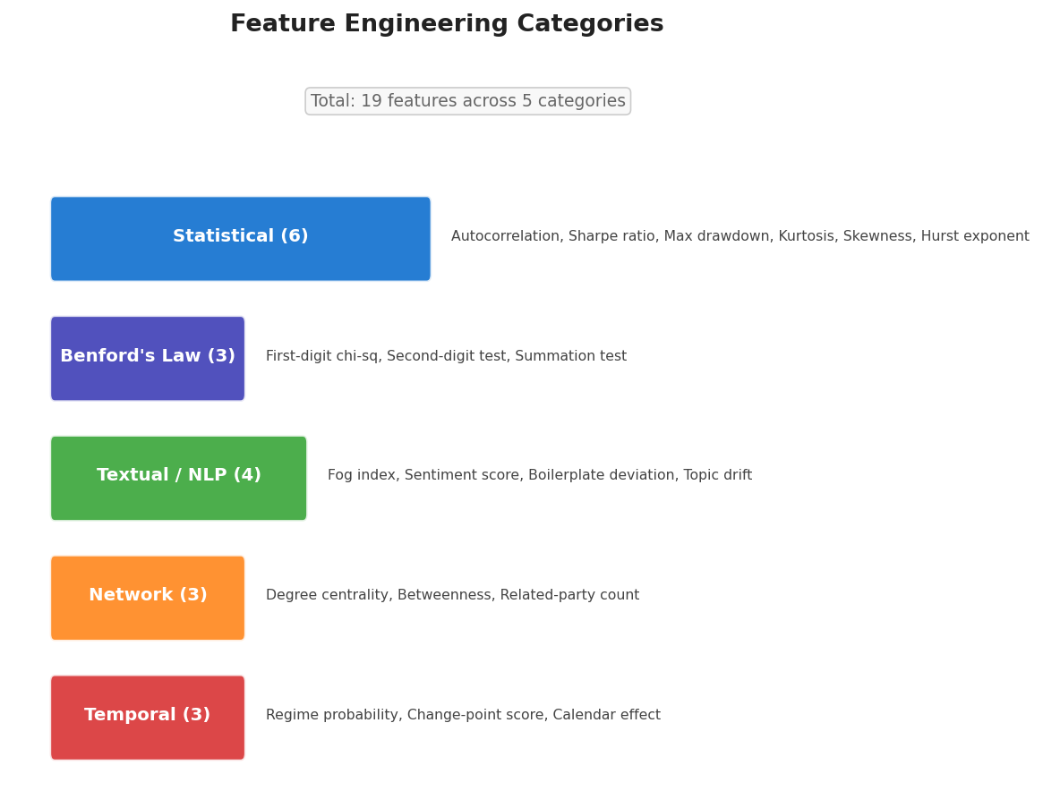Click the green Textual / NLP (4) box
1043x791 pixels.
click(178, 478)
